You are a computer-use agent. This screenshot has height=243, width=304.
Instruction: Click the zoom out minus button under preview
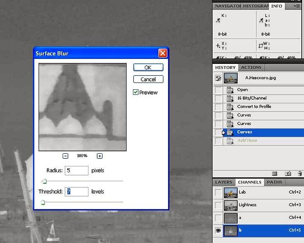tap(65, 156)
